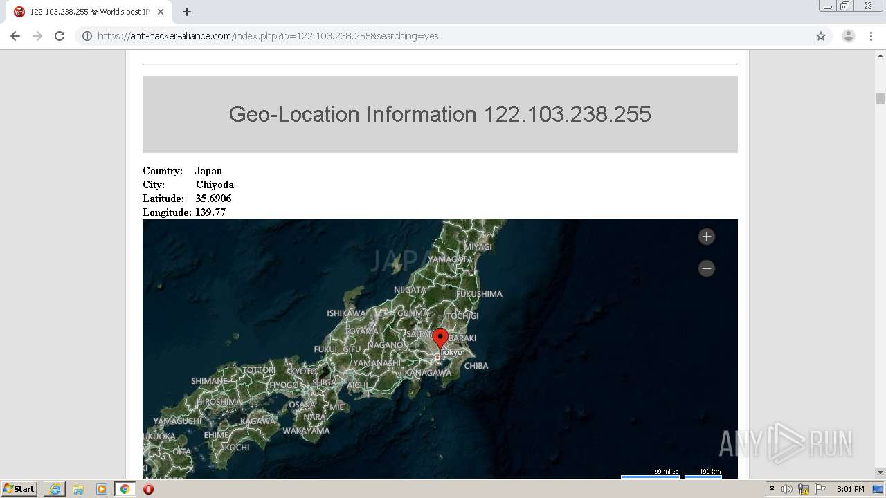Viewport: 886px width, 498px height.
Task: Open the Chrome profile avatar
Action: [x=849, y=36]
